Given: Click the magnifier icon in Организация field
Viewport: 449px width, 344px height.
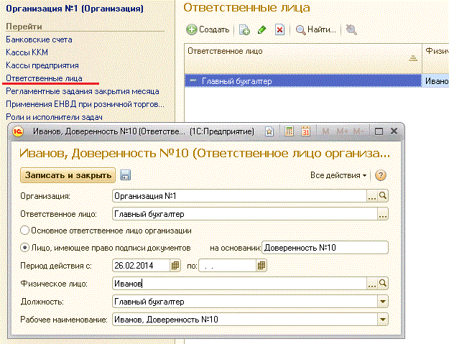Looking at the screenshot, I should point(383,195).
